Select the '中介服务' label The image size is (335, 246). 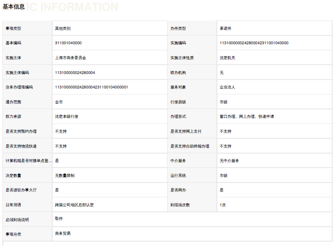click(x=178, y=161)
